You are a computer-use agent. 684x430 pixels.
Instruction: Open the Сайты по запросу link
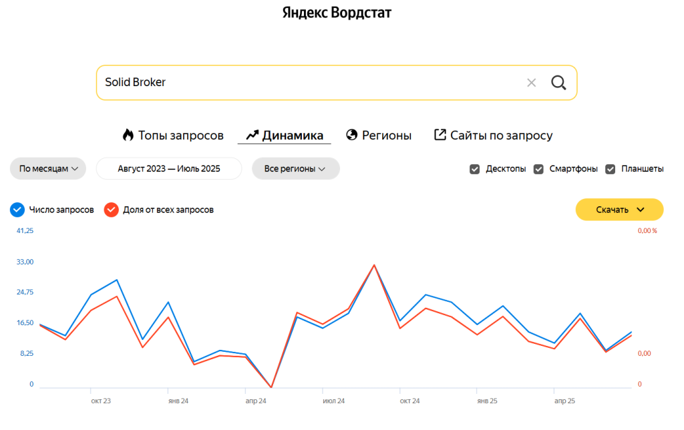501,136
